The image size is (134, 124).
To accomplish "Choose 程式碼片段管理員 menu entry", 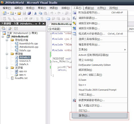I will point(99,34).
